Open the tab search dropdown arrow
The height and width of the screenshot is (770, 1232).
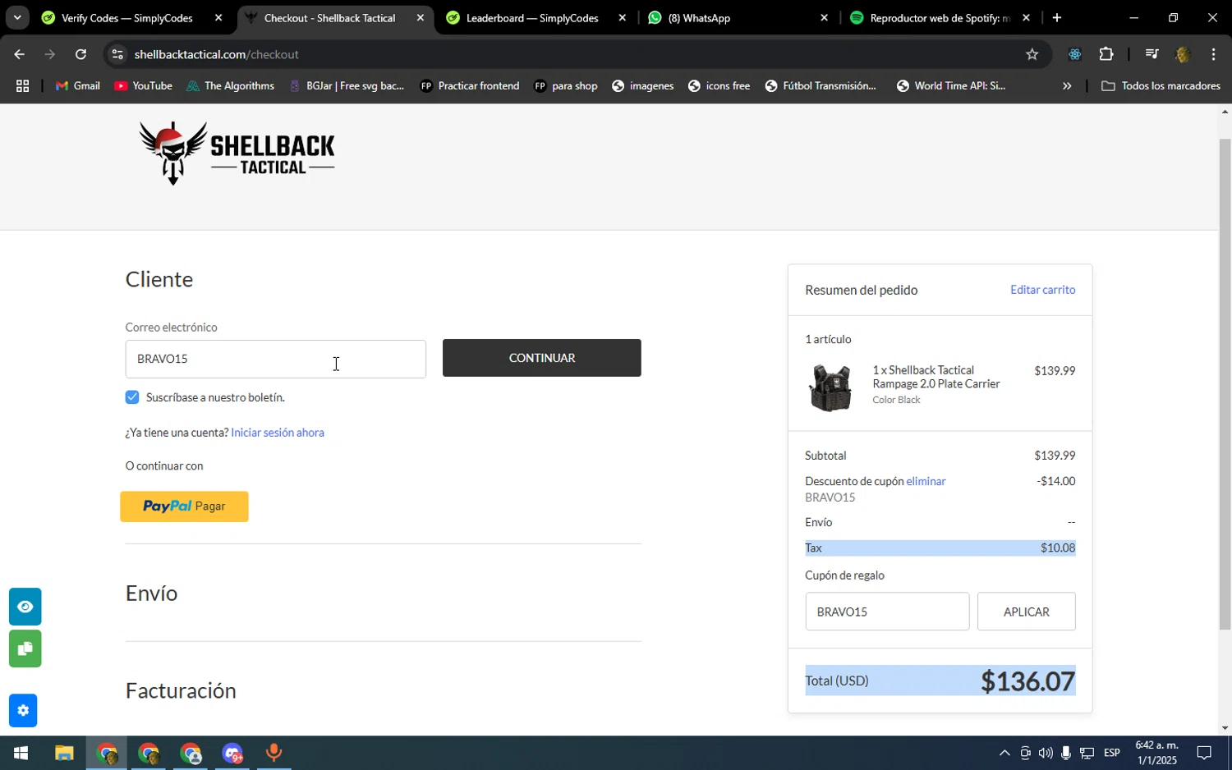pos(16,17)
